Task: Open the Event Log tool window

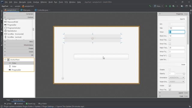Action: click(31, 103)
